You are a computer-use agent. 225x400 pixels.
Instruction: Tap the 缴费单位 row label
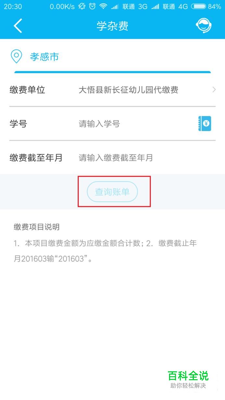27,90
